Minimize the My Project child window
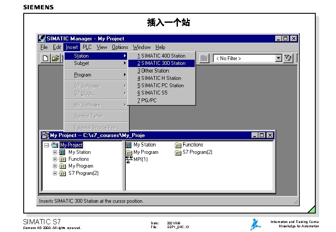 pos(255,135)
